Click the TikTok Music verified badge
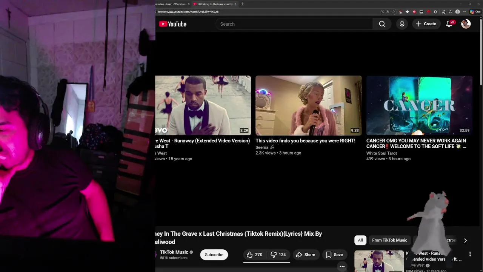The width and height of the screenshot is (483, 272). coord(191,252)
